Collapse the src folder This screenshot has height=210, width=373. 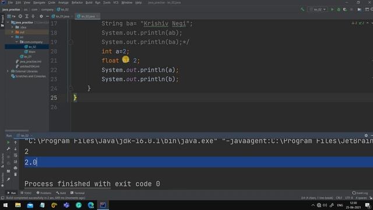click(12, 37)
